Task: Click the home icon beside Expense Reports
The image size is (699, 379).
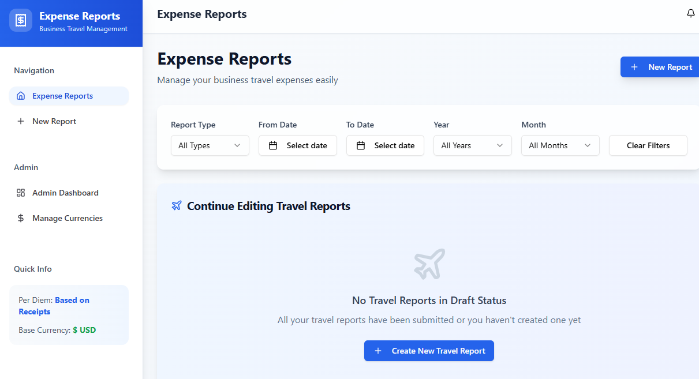Action: point(21,96)
